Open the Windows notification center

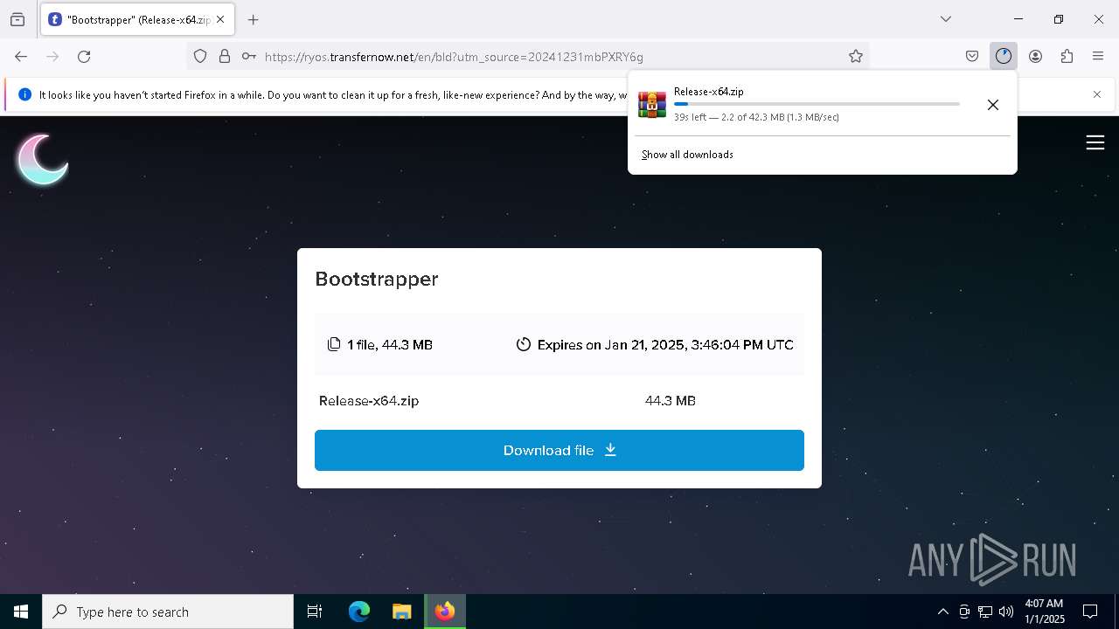pos(1090,612)
